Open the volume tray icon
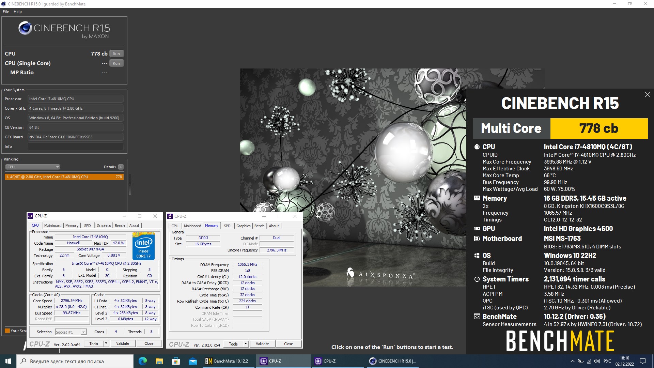 click(597, 361)
